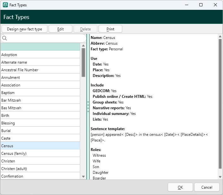Maximize the Fact Types window
This screenshot has width=223, height=195.
click(201, 5)
